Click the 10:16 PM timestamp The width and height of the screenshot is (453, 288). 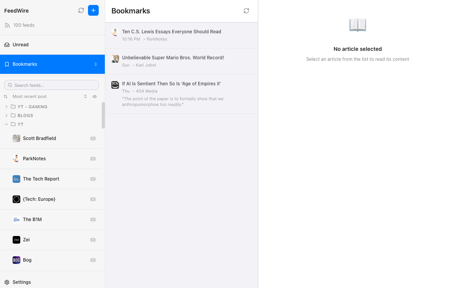[x=131, y=39]
